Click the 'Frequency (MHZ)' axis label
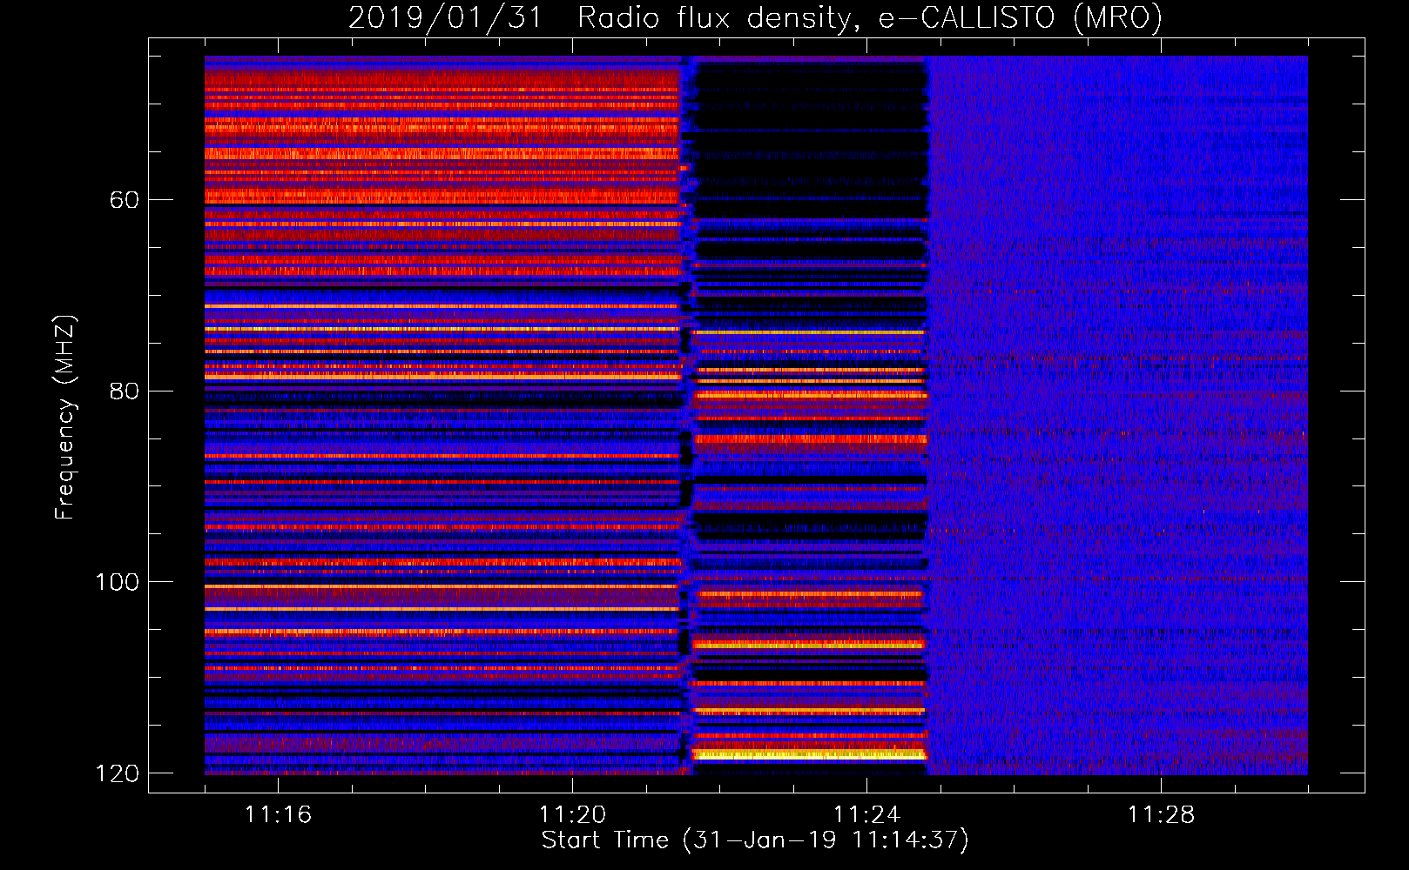This screenshot has width=1409, height=870. pyautogui.click(x=65, y=418)
